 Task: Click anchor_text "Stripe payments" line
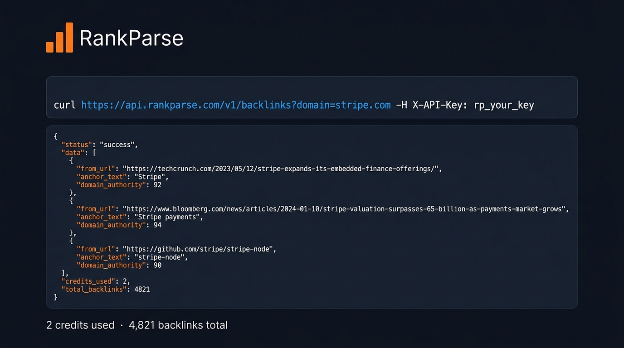click(x=140, y=217)
